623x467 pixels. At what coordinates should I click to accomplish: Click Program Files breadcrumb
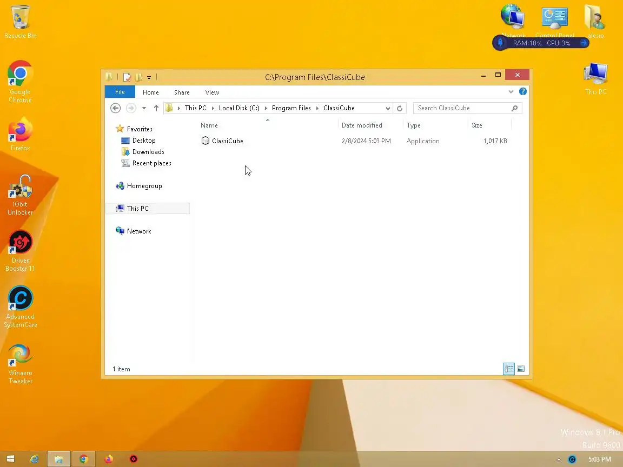point(291,108)
